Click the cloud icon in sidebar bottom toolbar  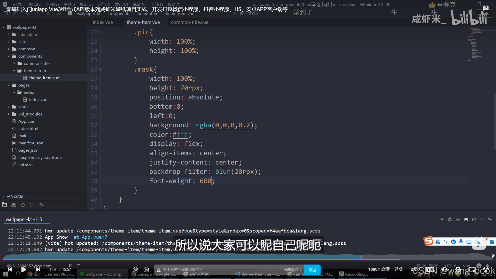42,205
